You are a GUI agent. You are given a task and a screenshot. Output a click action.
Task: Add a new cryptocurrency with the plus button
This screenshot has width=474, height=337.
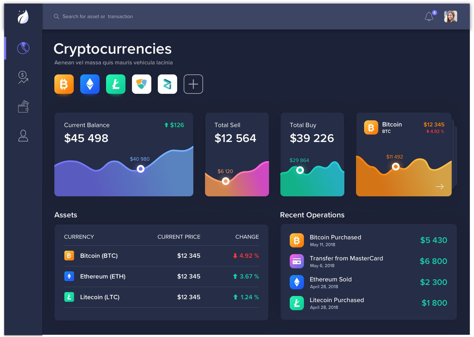point(193,84)
